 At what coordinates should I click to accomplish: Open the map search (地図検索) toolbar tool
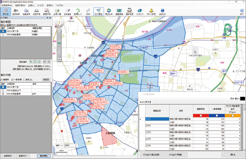pos(16,12)
